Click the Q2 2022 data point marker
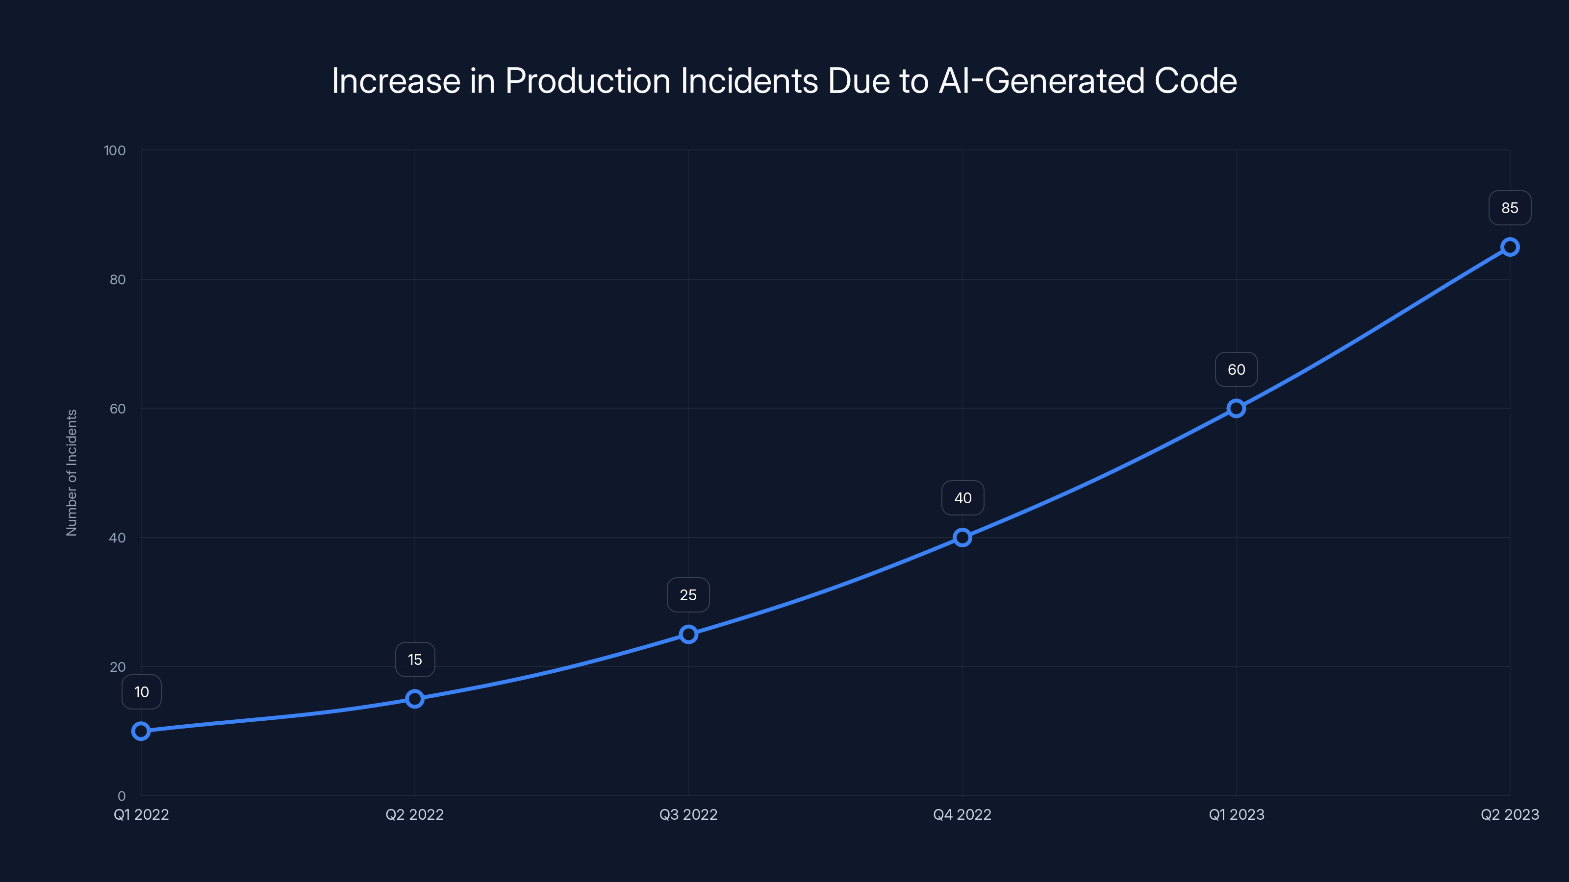 click(415, 699)
